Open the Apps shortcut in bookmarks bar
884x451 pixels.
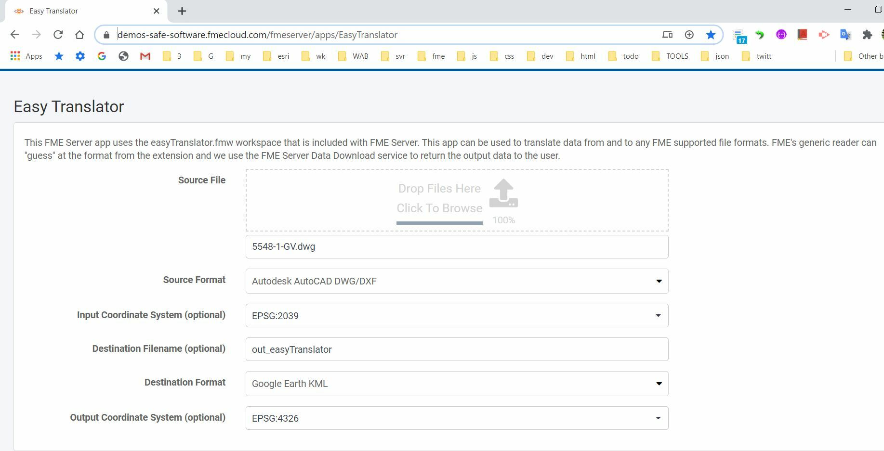tap(26, 56)
